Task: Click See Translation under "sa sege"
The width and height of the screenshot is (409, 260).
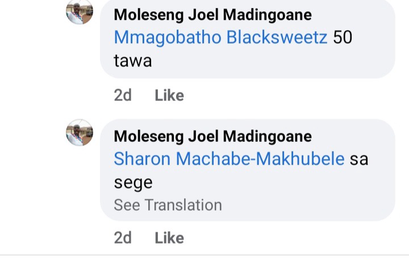Action: pyautogui.click(x=168, y=205)
